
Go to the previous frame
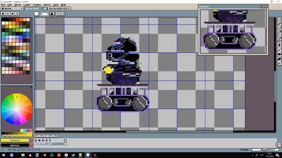pyautogui.click(x=41, y=136)
